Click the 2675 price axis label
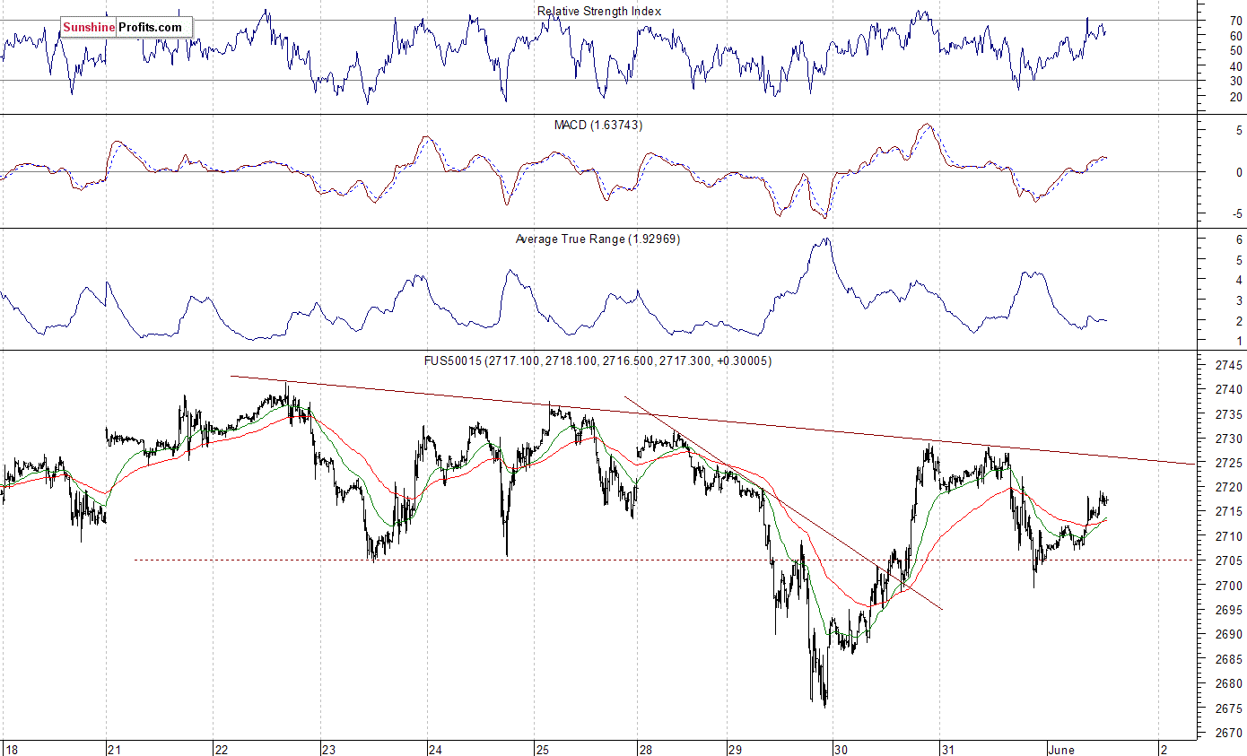The image size is (1247, 756). (x=1230, y=708)
